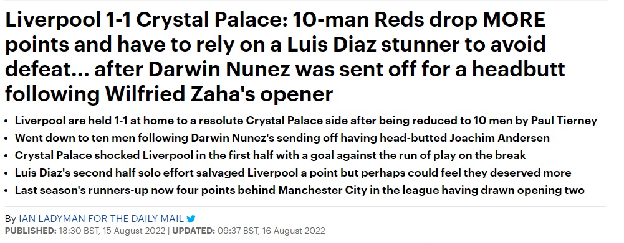Click the word By before the author name
Viewport: 624px width, 243px height.
pos(11,219)
